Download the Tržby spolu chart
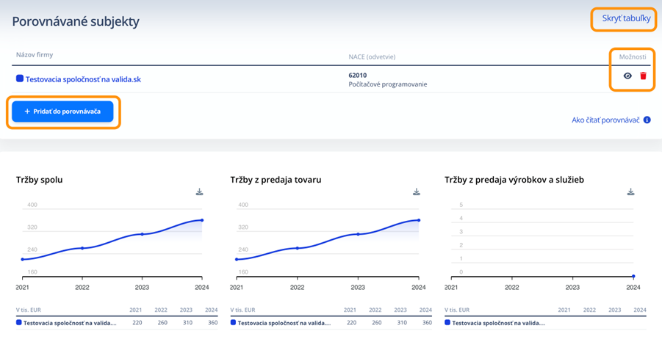The height and width of the screenshot is (339, 662). 199,192
